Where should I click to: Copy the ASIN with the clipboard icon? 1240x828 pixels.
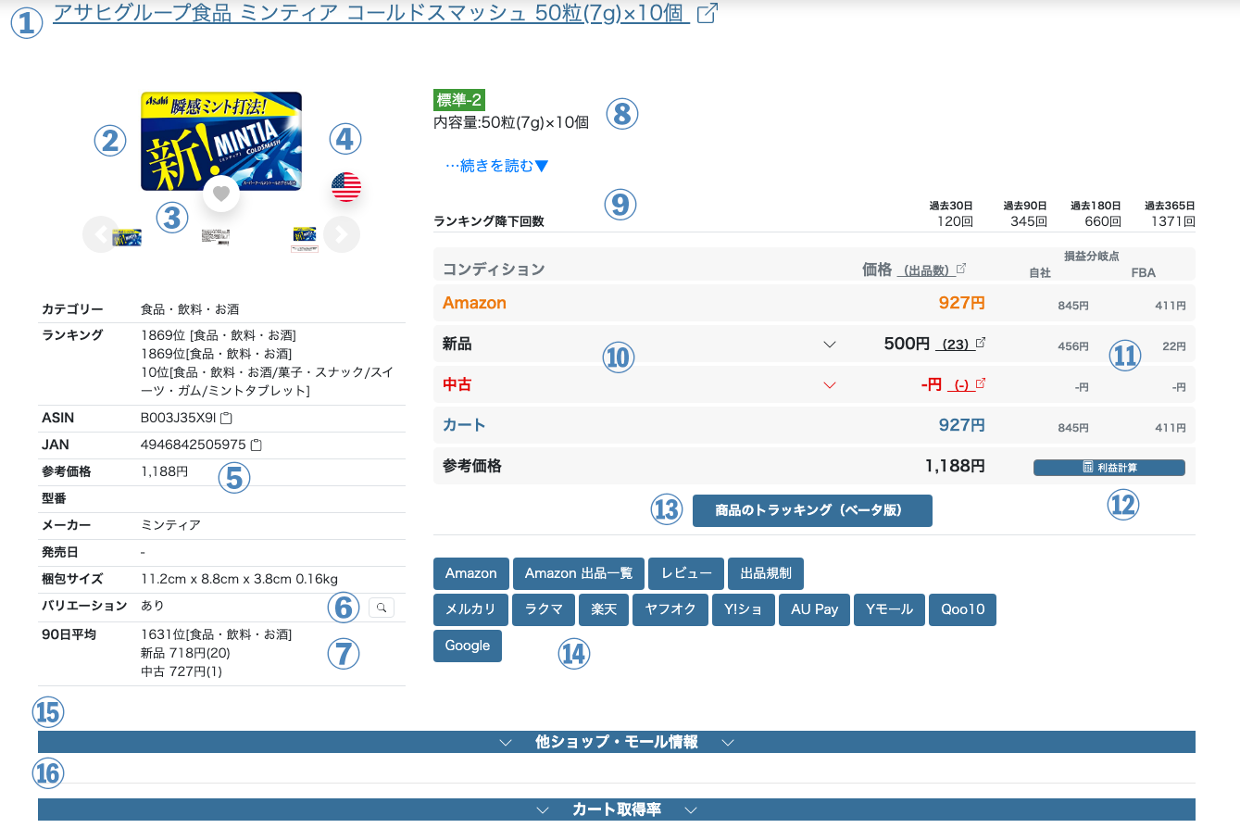tap(227, 419)
